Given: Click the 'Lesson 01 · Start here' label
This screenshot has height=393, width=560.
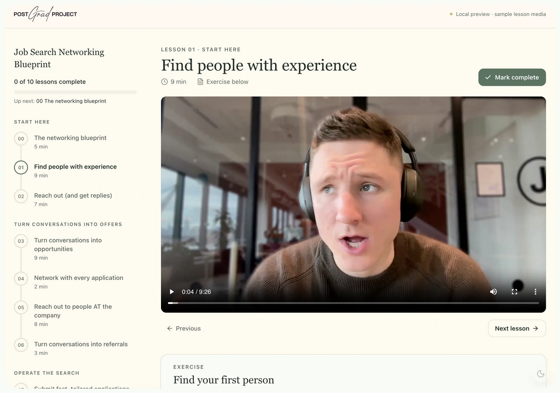Looking at the screenshot, I should [201, 49].
